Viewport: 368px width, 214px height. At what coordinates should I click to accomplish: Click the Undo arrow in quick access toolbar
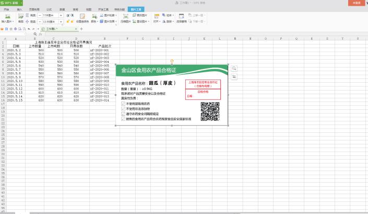[x=29, y=29]
